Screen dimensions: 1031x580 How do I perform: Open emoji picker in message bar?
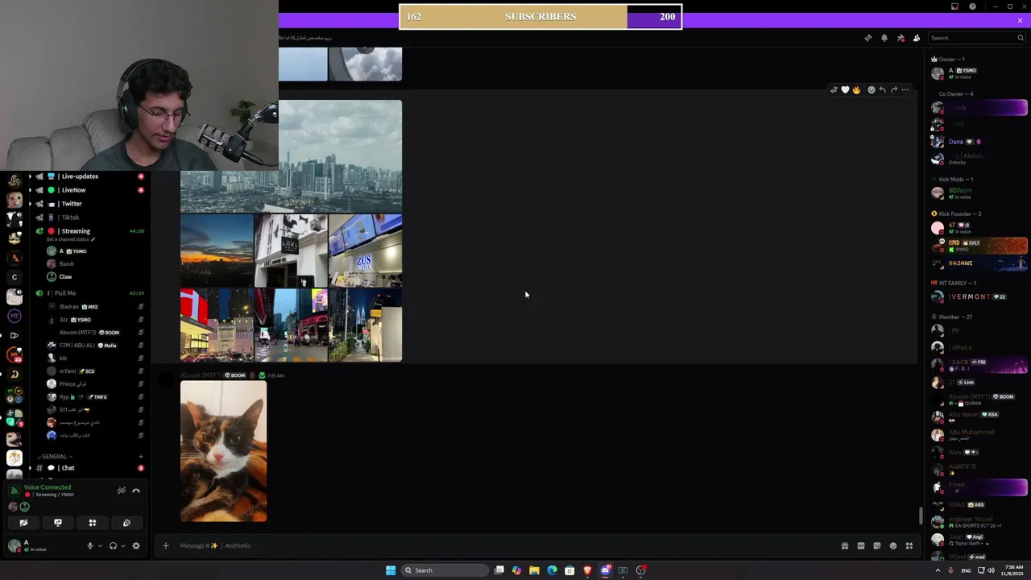(893, 545)
